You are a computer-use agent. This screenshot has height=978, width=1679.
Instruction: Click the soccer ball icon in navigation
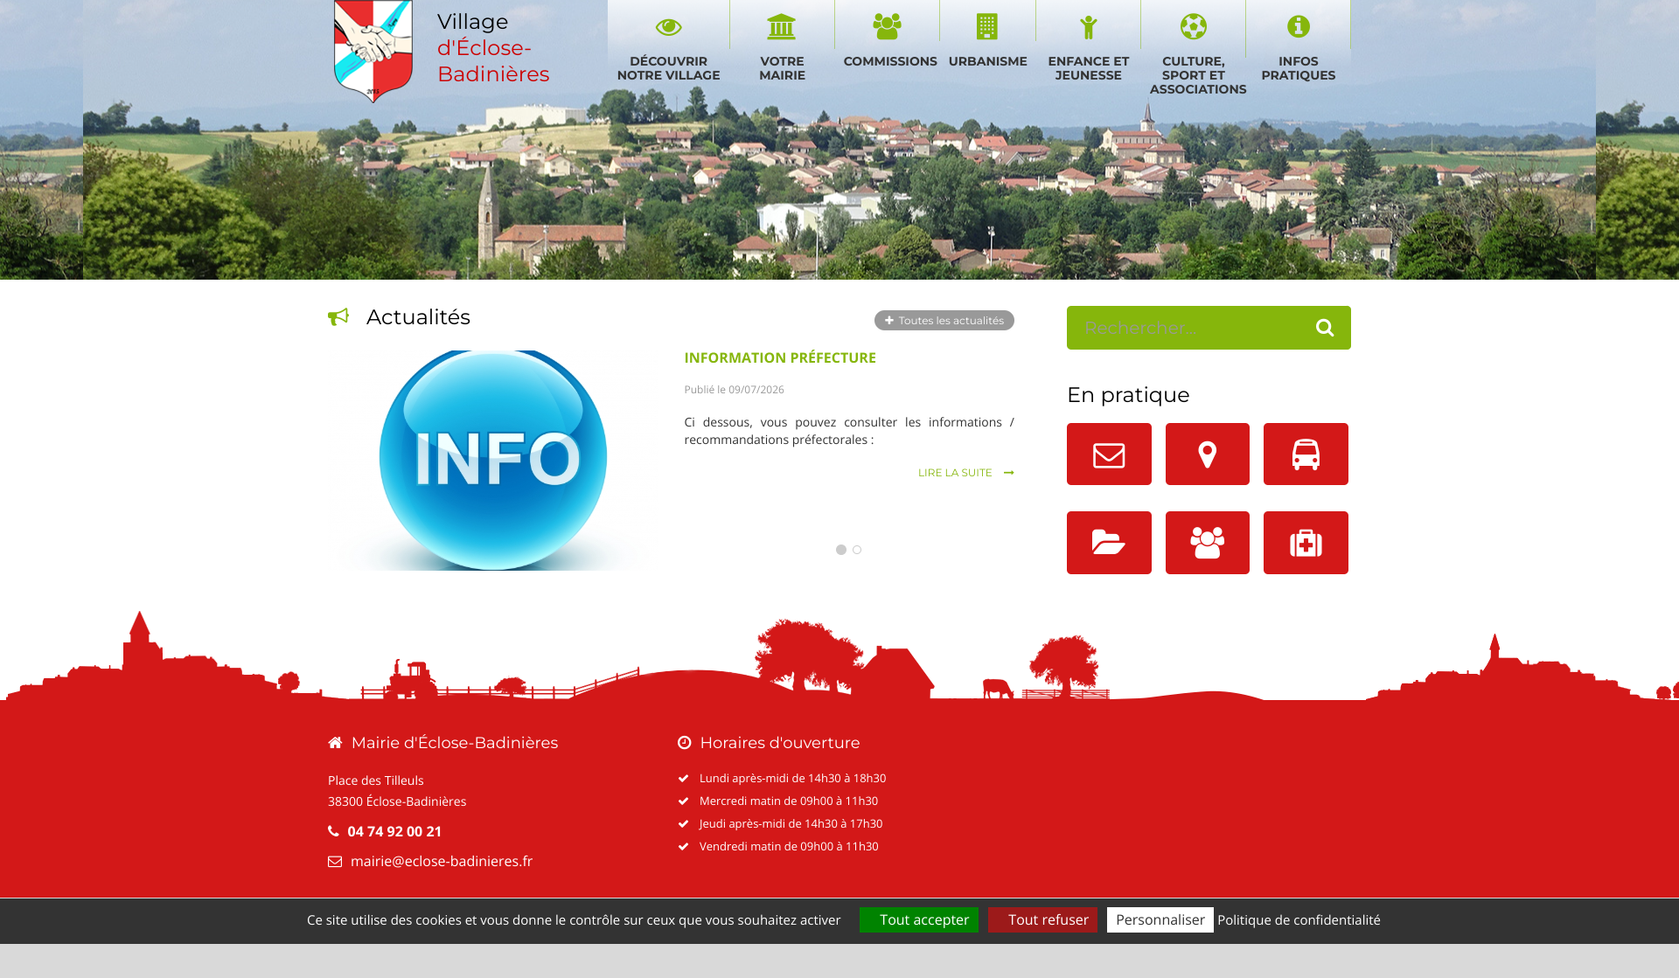coord(1194,26)
